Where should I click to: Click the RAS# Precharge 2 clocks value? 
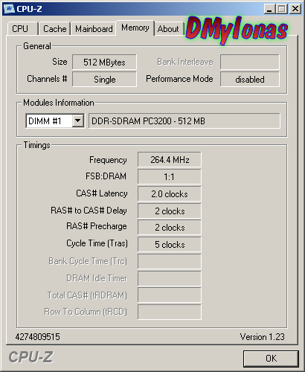170,227
